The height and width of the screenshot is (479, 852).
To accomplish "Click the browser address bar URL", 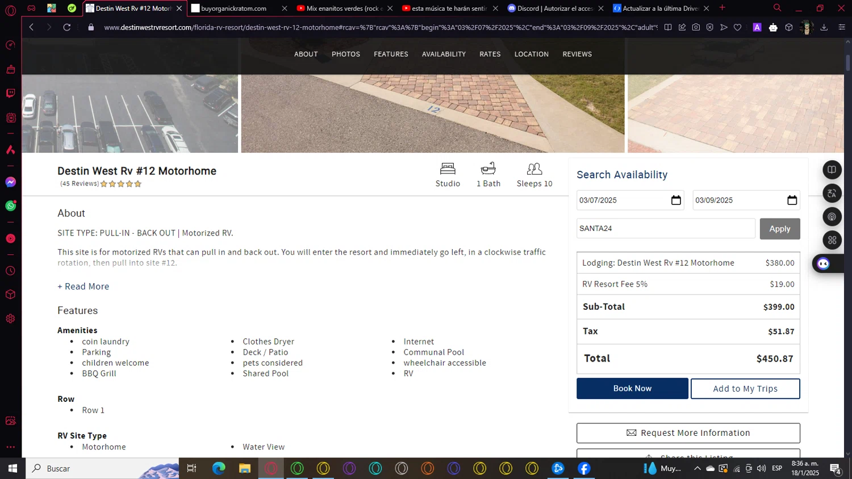I will [381, 27].
